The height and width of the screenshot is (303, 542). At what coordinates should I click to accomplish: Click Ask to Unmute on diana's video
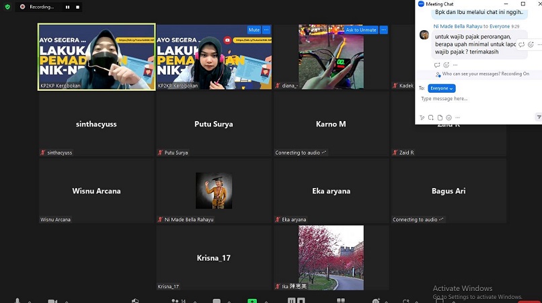coord(360,30)
